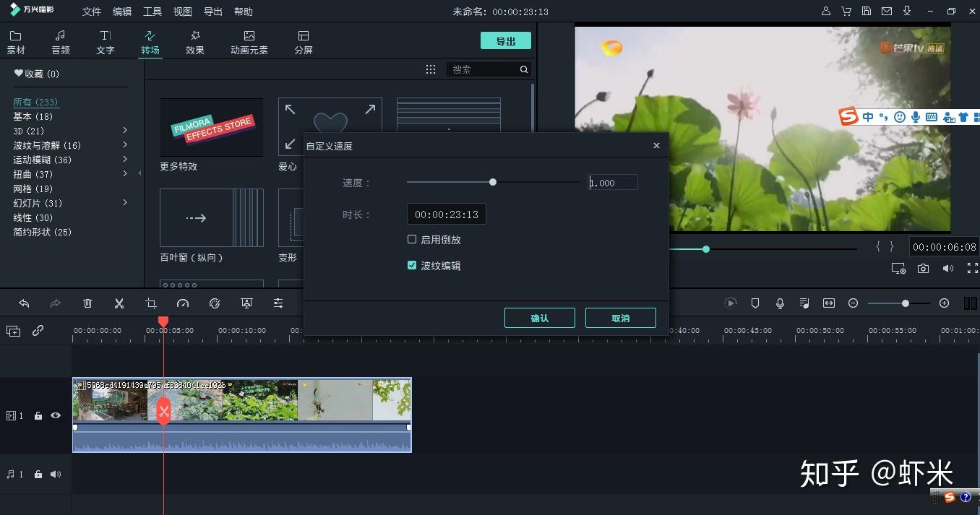Viewport: 980px width, 515px height.
Task: Expand the 3D (21) category
Action: pos(125,131)
